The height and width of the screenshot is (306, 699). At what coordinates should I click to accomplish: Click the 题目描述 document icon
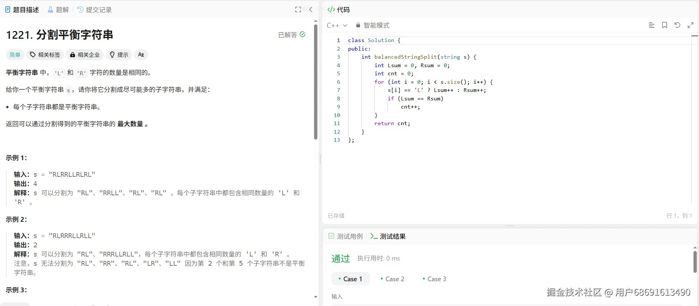(x=8, y=10)
